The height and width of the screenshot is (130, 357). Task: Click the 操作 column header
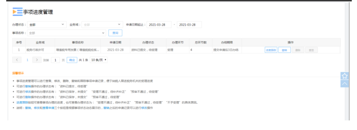pos(291,43)
